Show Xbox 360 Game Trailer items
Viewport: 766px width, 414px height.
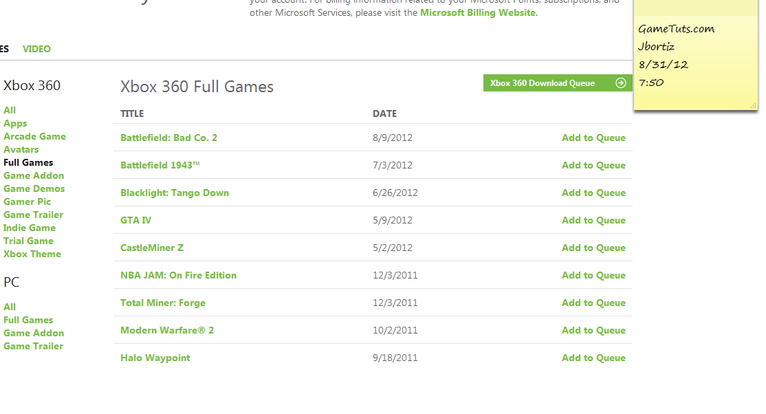tap(33, 215)
